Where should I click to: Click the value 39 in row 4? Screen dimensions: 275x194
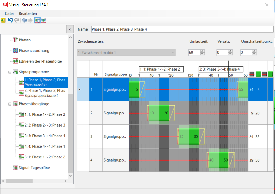click(251, 160)
